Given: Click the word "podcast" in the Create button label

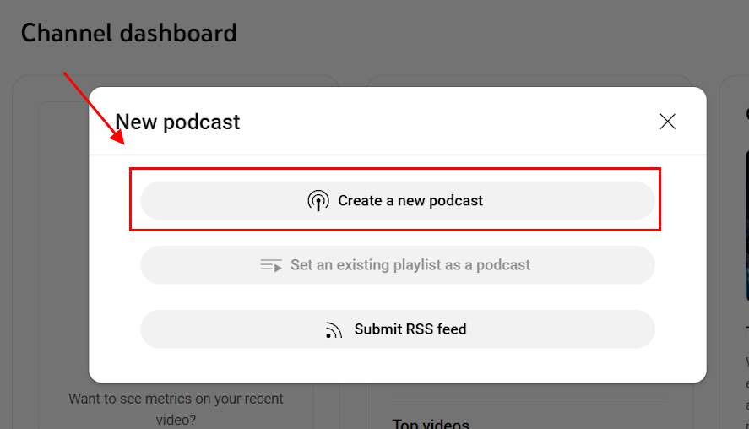Looking at the screenshot, I should (456, 201).
